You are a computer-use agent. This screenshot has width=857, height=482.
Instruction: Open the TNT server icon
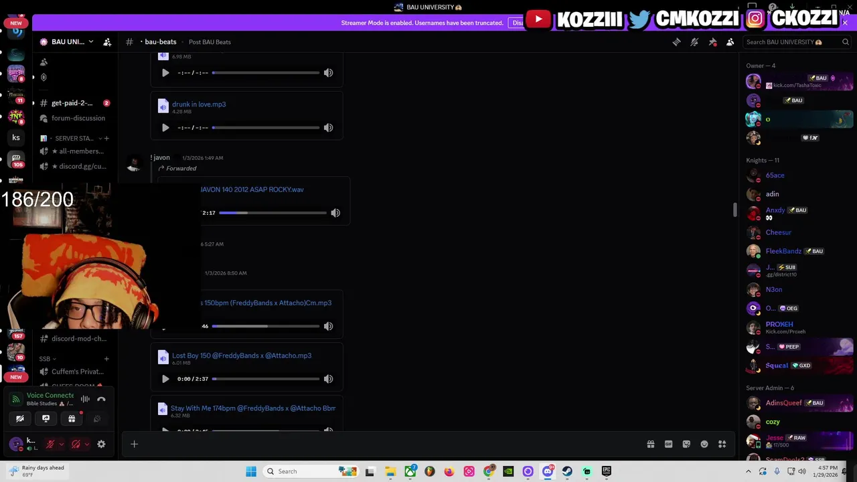[x=16, y=116]
